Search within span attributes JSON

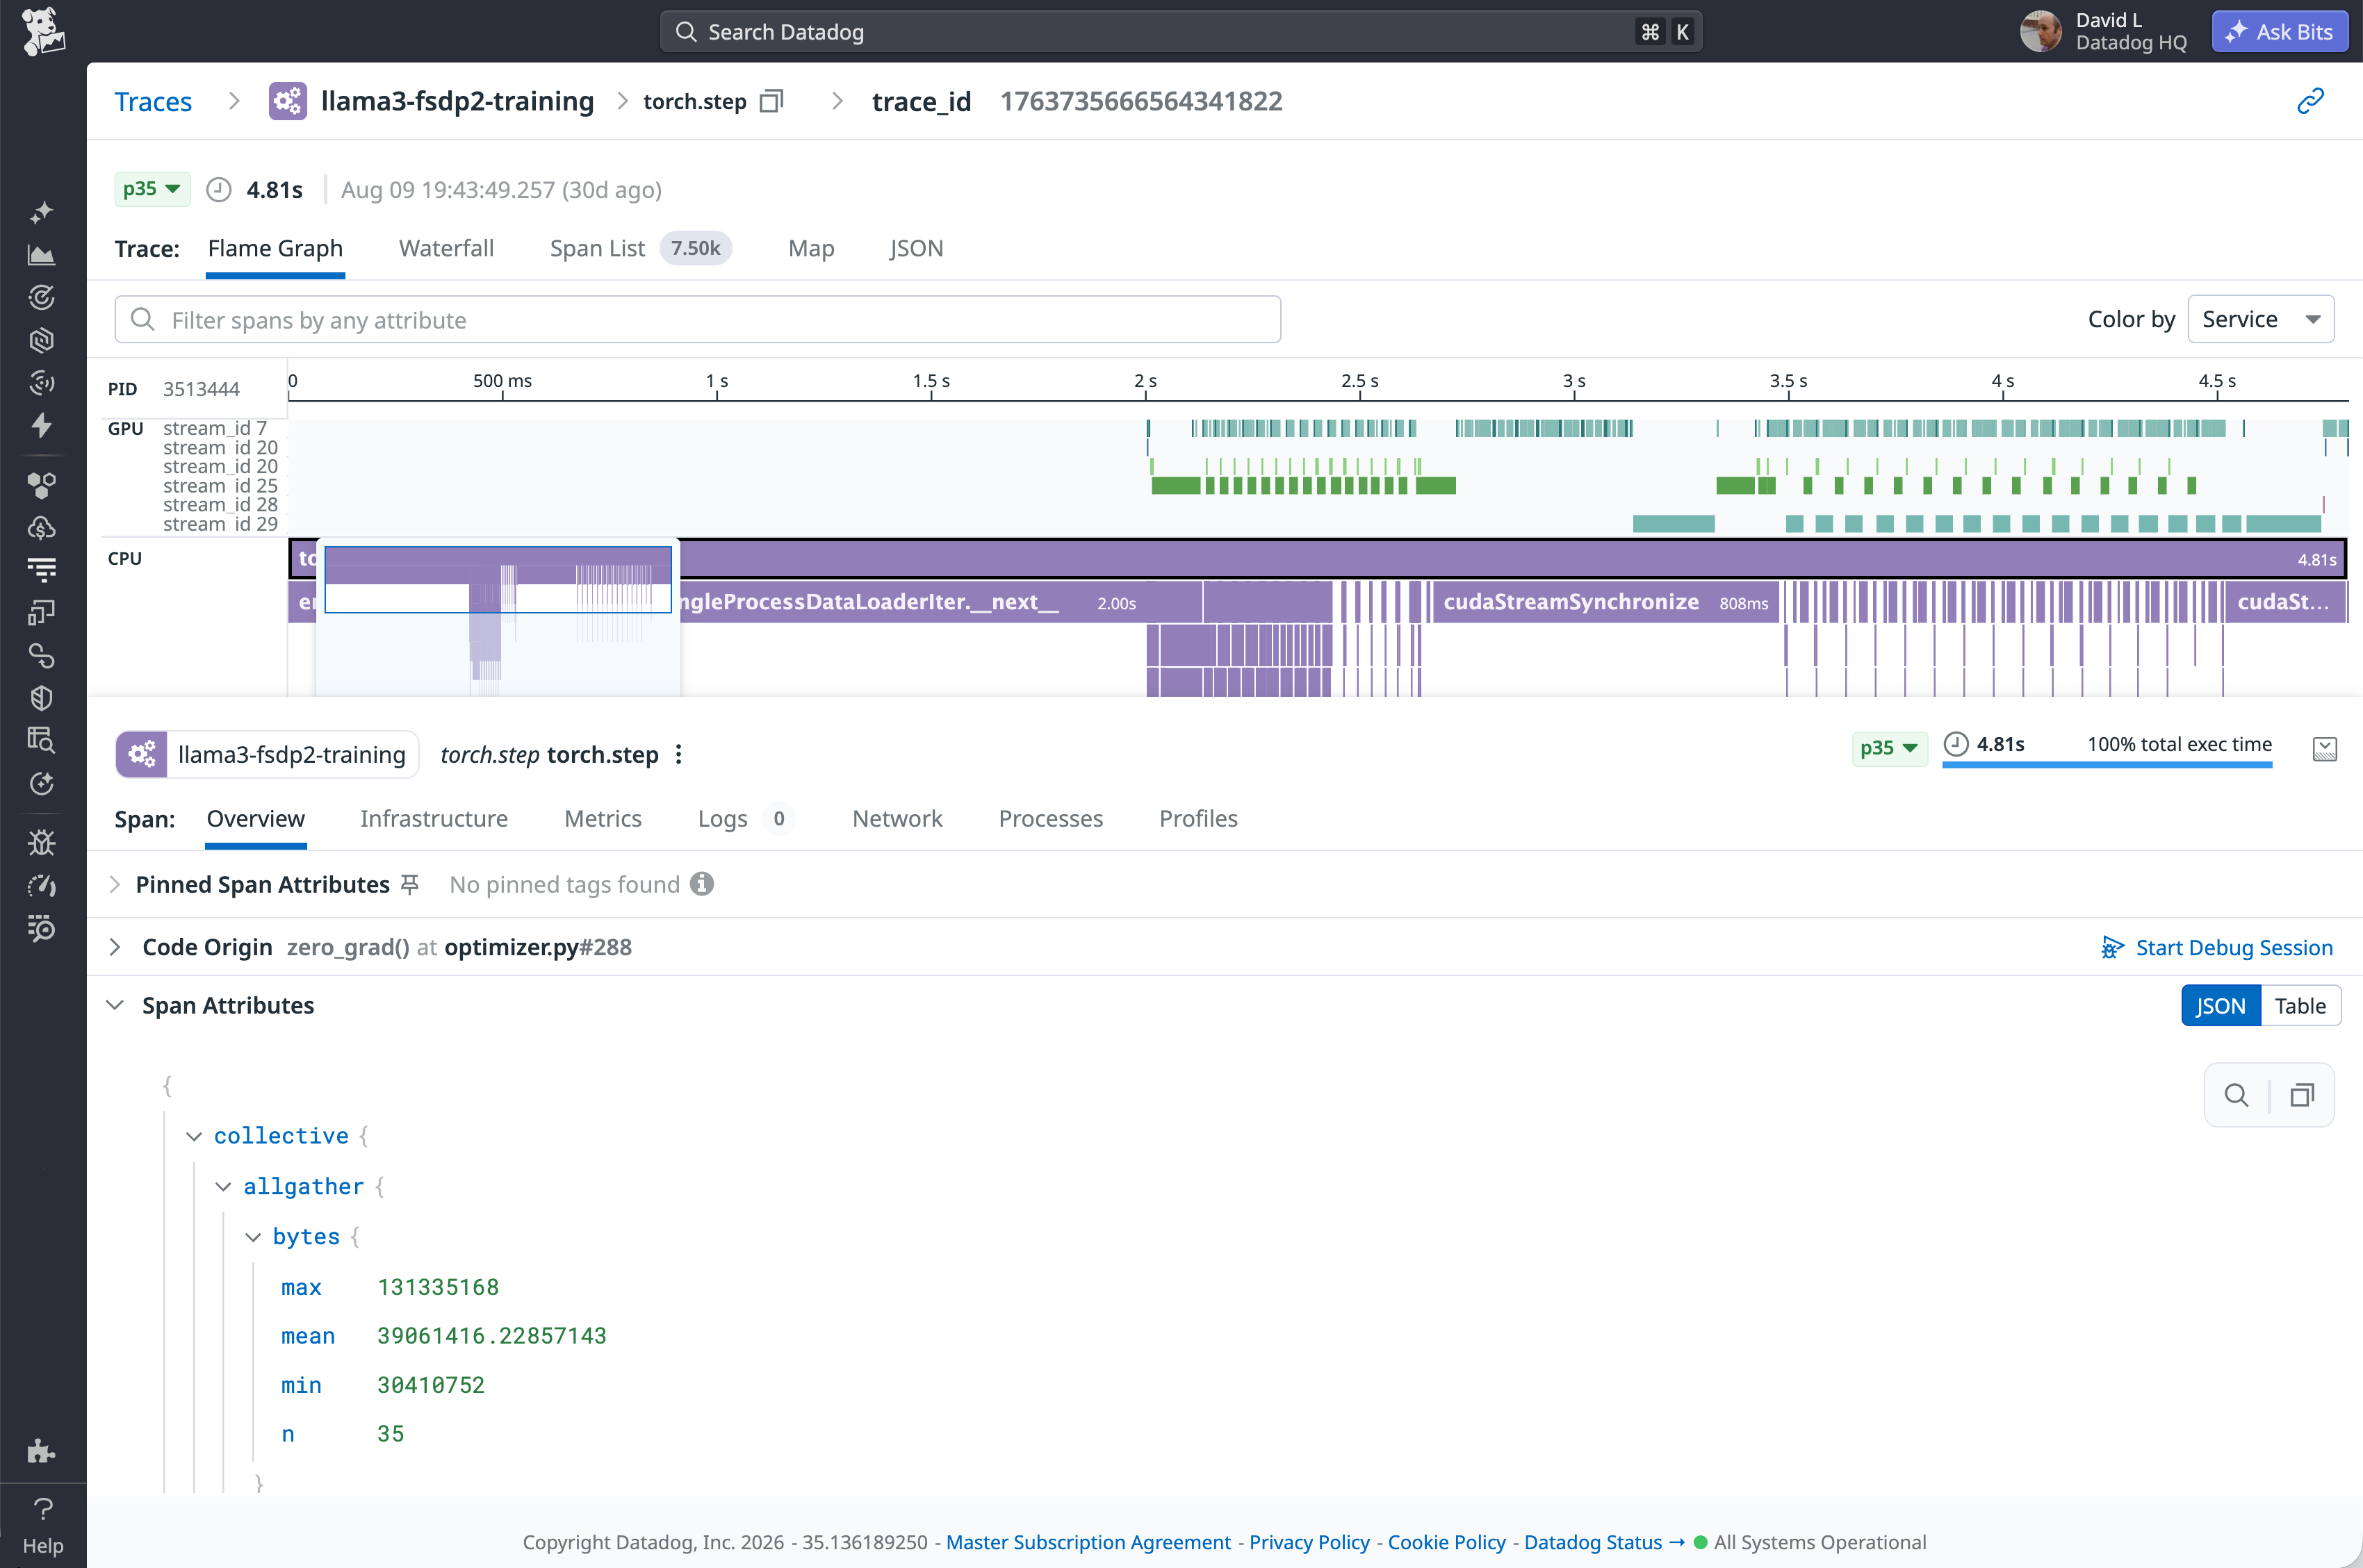pos(2237,1095)
